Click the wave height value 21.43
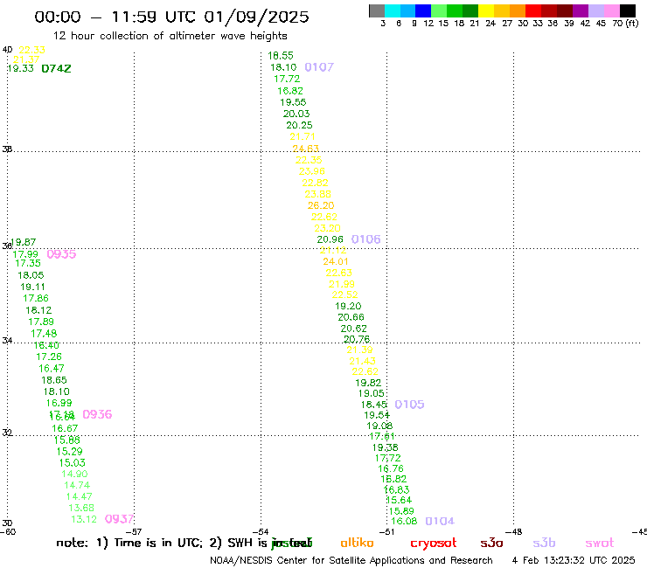 pyautogui.click(x=363, y=361)
